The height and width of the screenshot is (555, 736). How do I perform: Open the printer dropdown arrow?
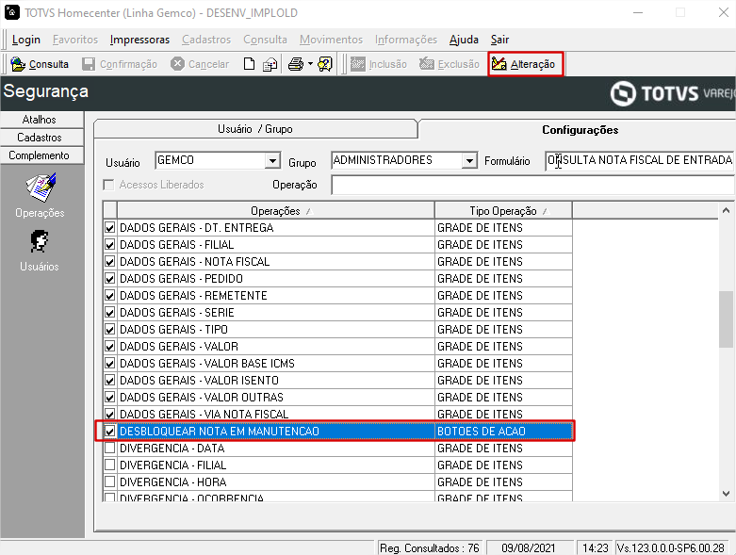pos(310,64)
